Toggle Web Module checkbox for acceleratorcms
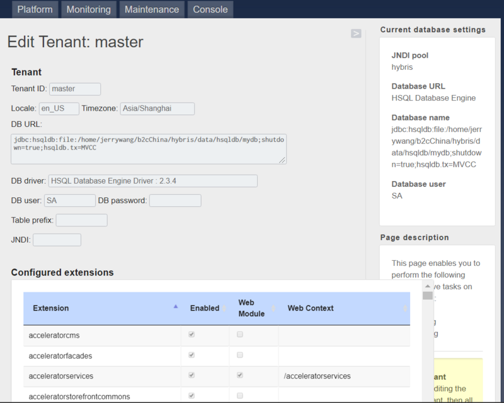Viewport: 504px width, 403px height. tap(239, 335)
